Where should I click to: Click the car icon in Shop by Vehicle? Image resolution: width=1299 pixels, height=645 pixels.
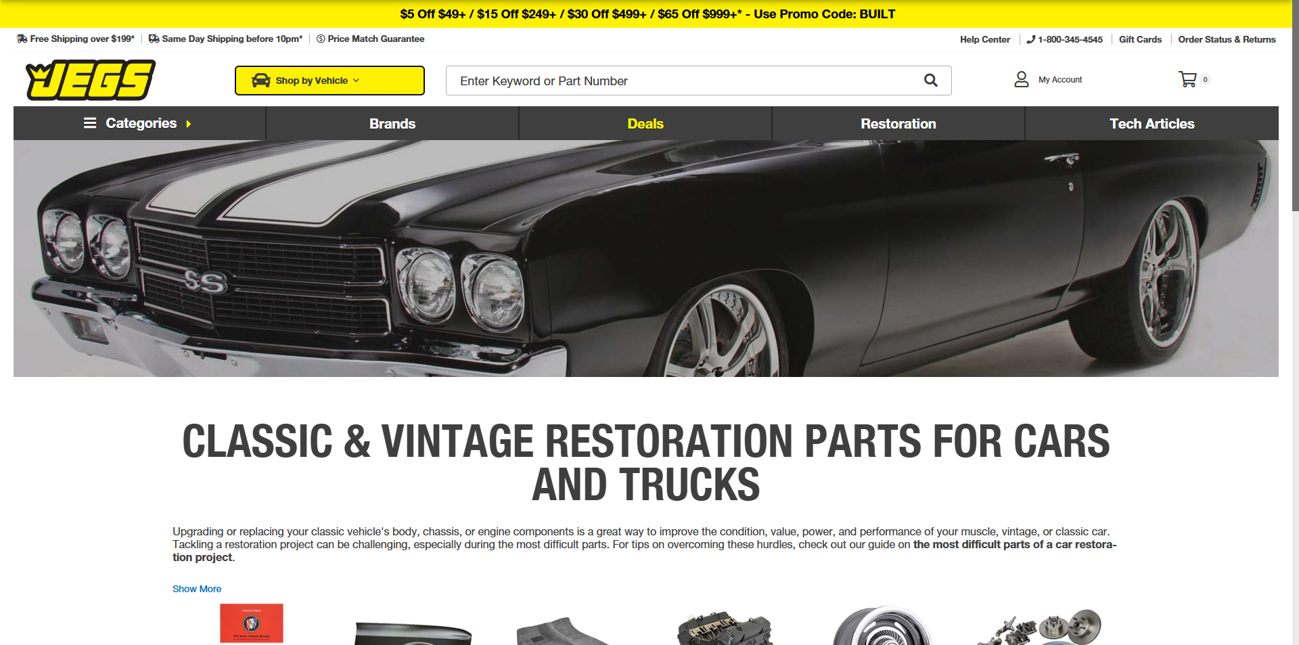tap(260, 81)
